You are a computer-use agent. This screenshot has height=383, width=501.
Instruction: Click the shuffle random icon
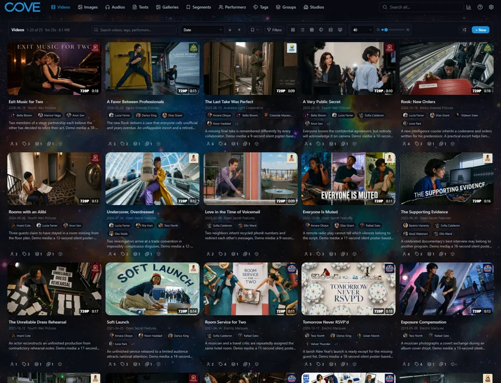click(x=464, y=29)
